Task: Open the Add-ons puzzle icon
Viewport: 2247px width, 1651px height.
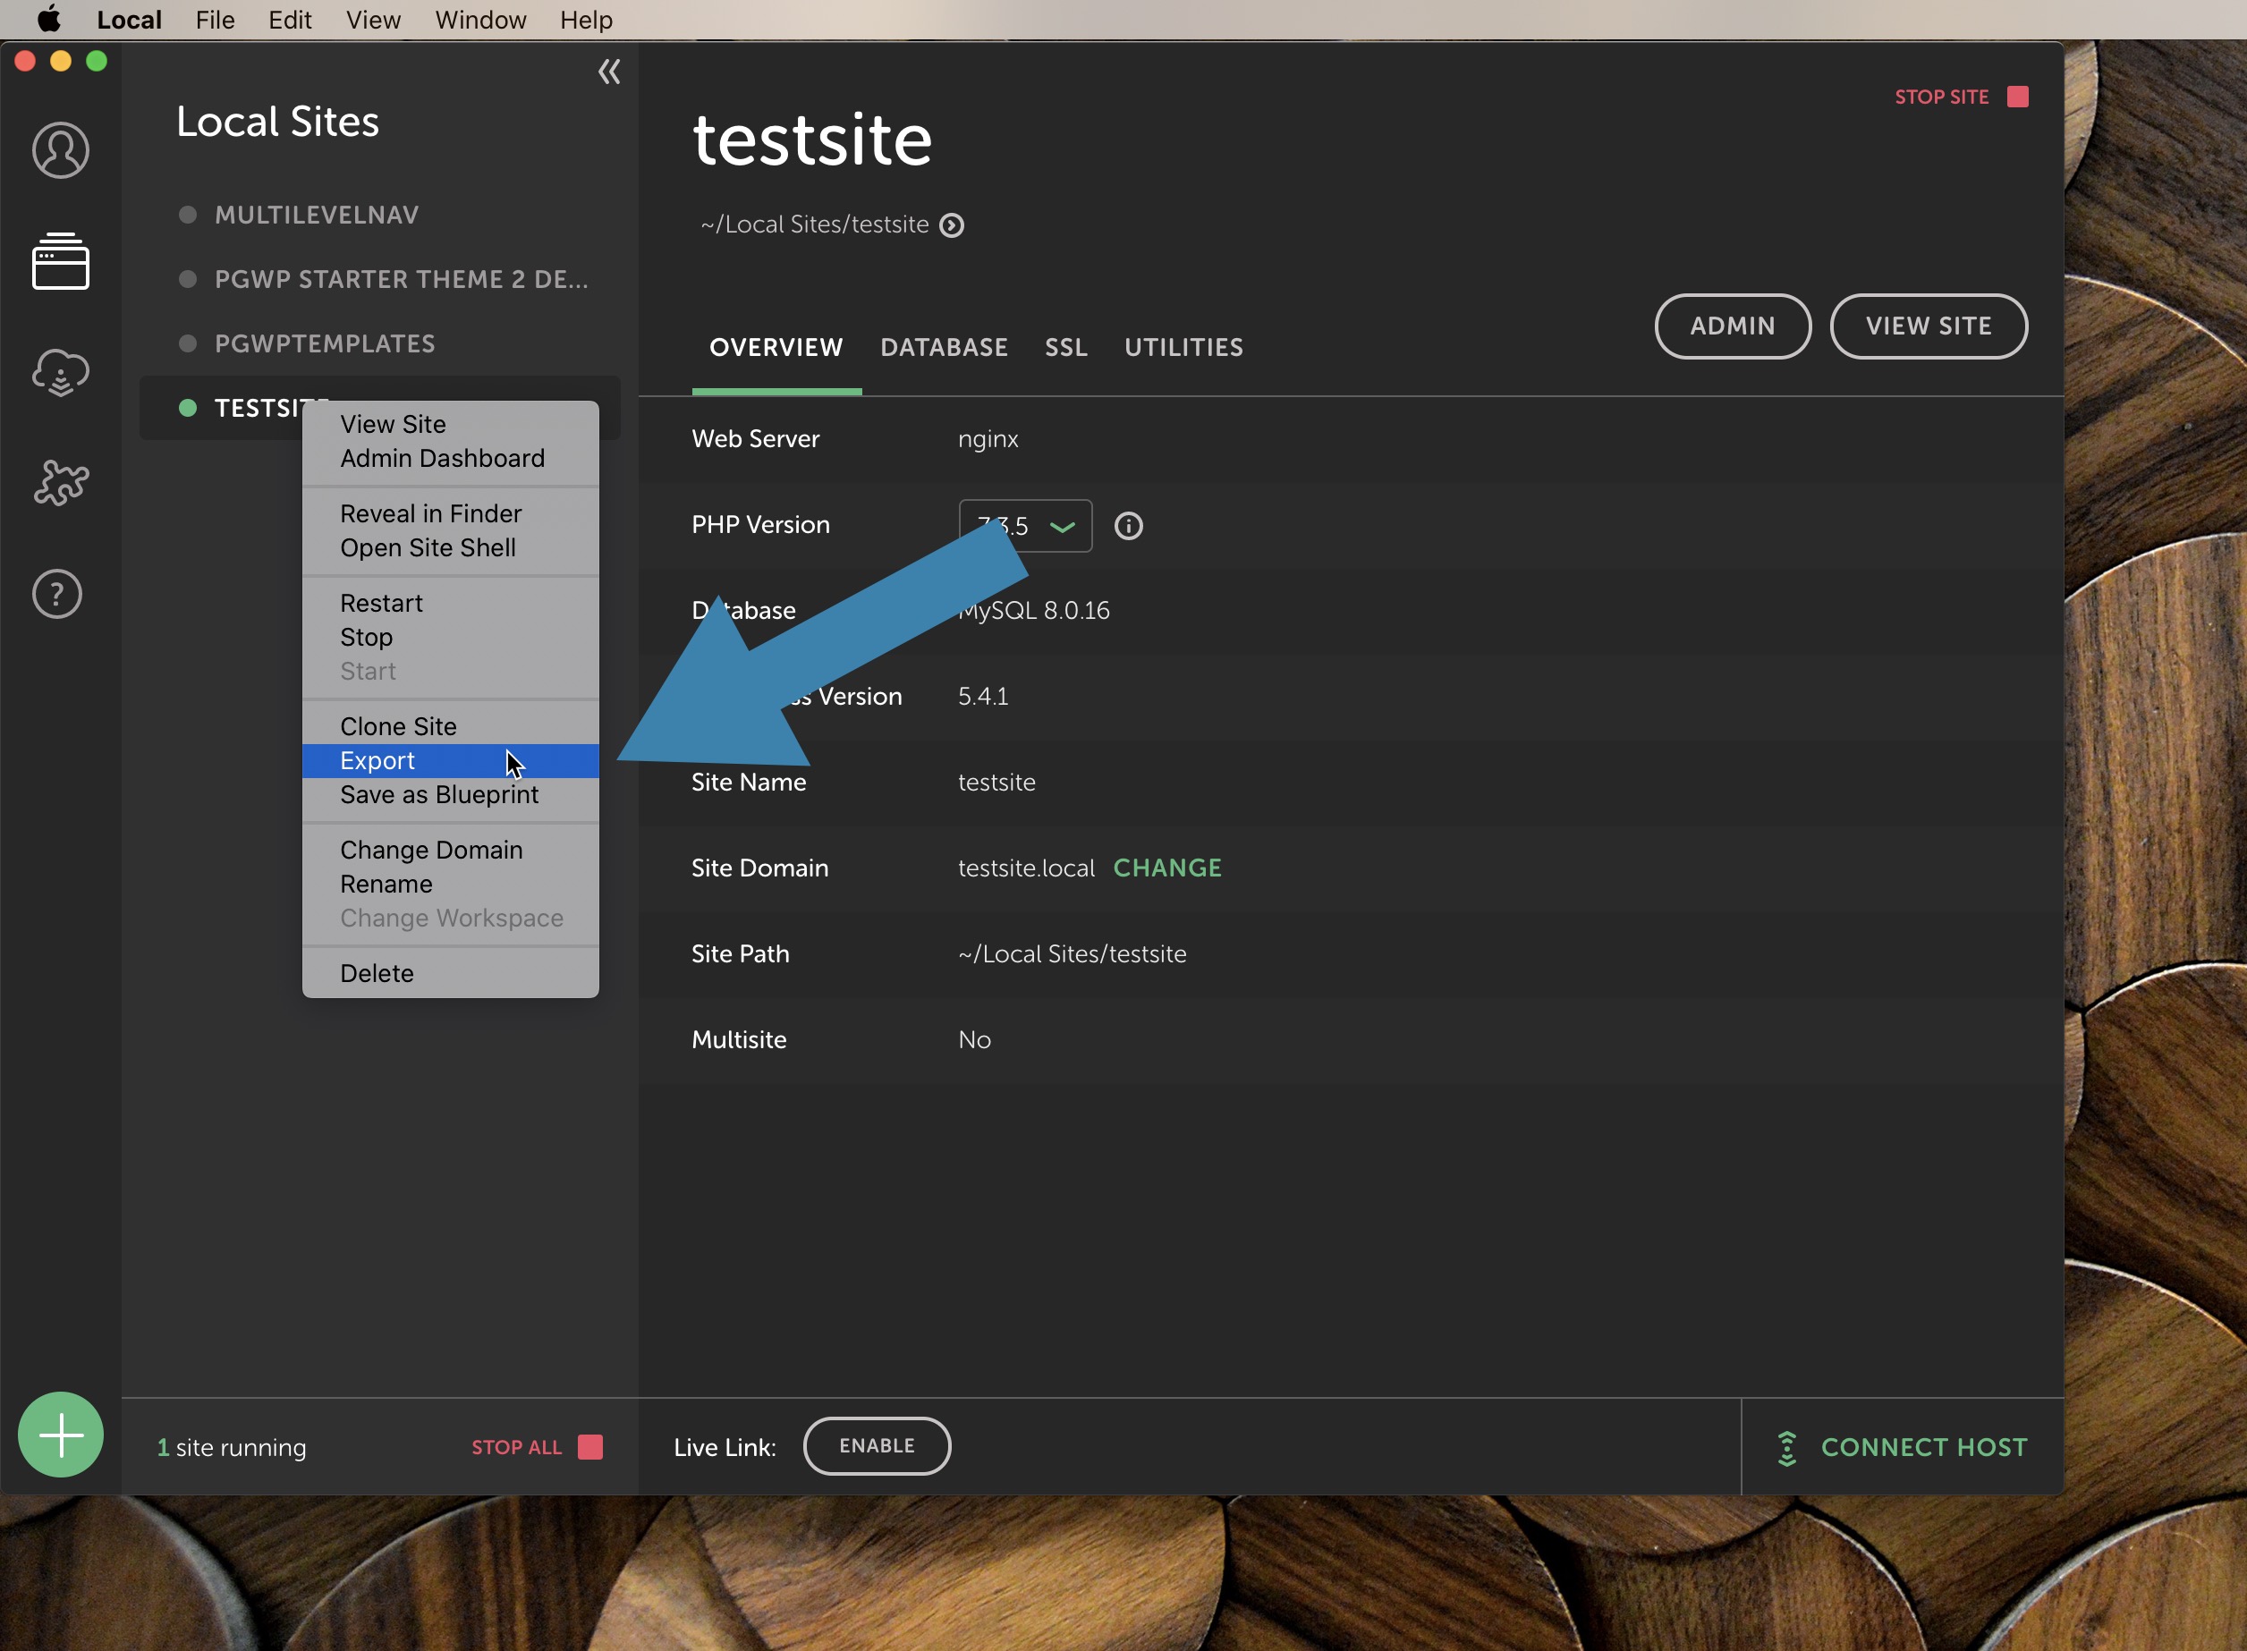Action: [x=60, y=483]
